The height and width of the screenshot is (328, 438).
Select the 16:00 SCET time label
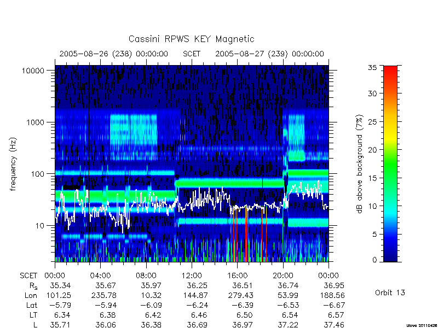click(237, 276)
